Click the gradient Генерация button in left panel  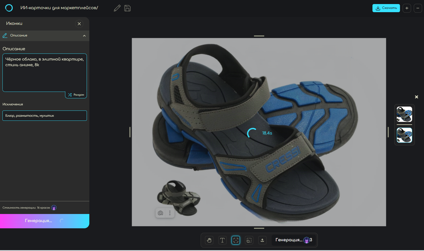coord(45,221)
